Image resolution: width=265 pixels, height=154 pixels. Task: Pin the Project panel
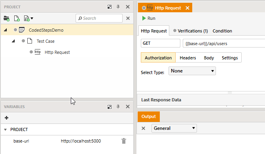point(118,7)
